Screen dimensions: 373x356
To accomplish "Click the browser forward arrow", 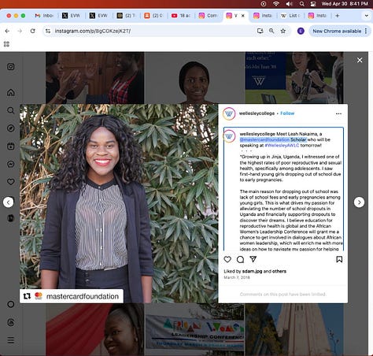I will coord(20,31).
